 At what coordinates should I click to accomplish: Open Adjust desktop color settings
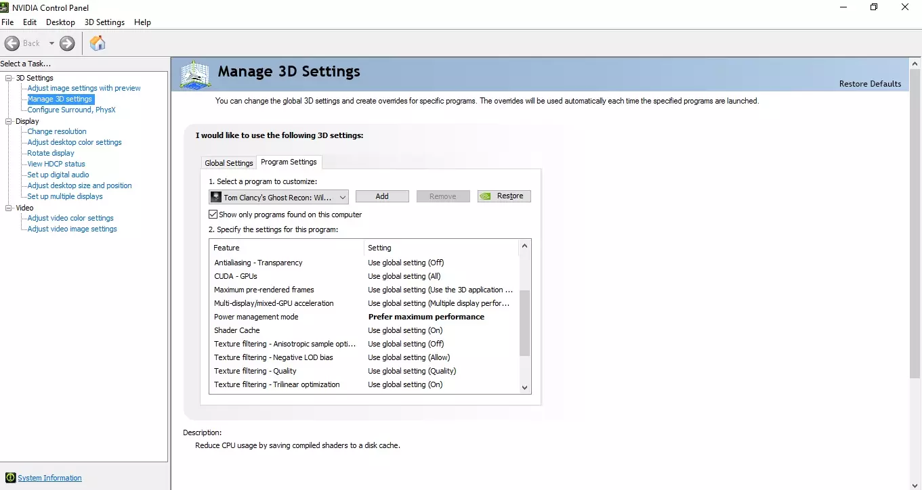[75, 142]
